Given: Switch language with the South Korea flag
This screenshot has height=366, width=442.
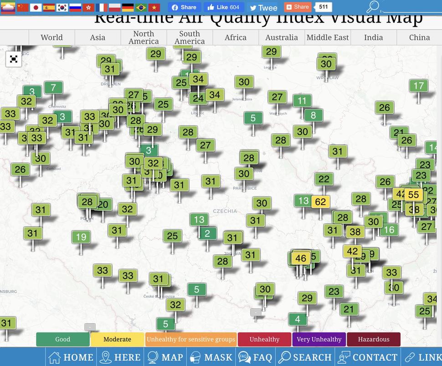Looking at the screenshot, I should coord(62,8).
